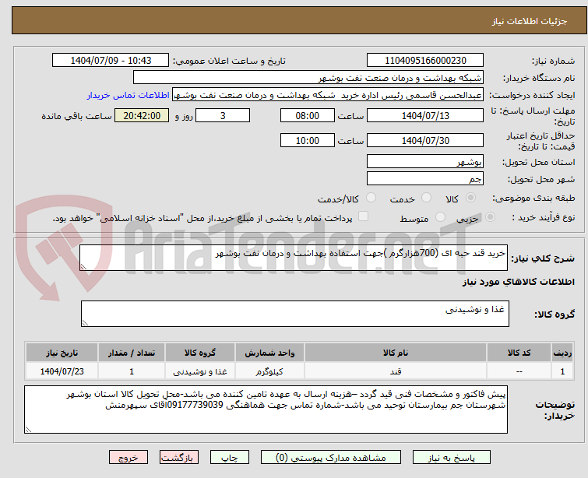
Task: Click the delivery province field بوشهر
Action: pos(425,162)
